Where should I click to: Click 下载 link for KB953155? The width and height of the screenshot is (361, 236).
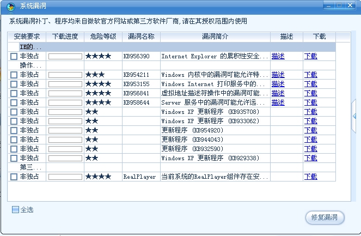[x=310, y=84]
